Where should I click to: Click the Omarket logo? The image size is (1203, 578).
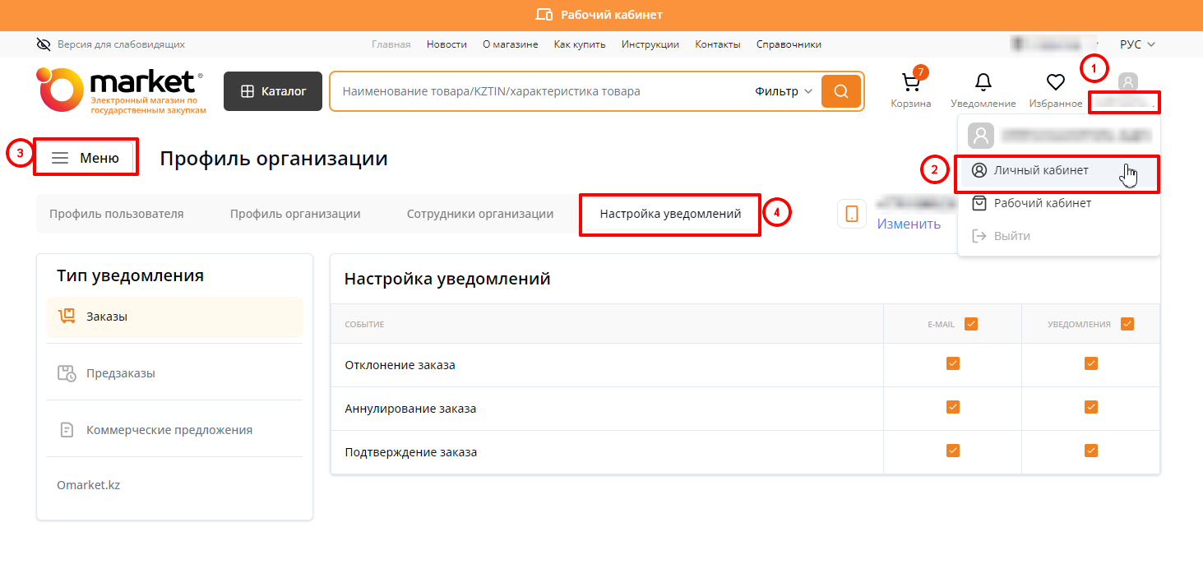[120, 90]
